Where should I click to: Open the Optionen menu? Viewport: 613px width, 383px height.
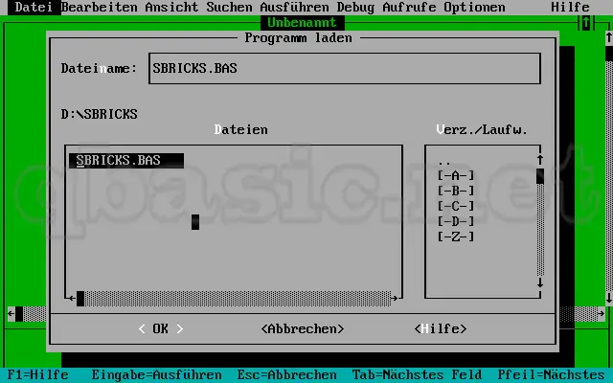coord(474,7)
